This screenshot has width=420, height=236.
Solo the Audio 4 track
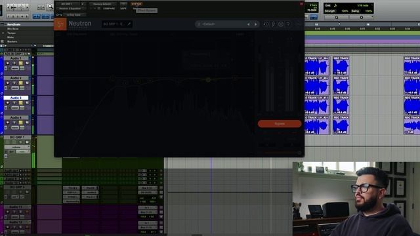pos(20,123)
